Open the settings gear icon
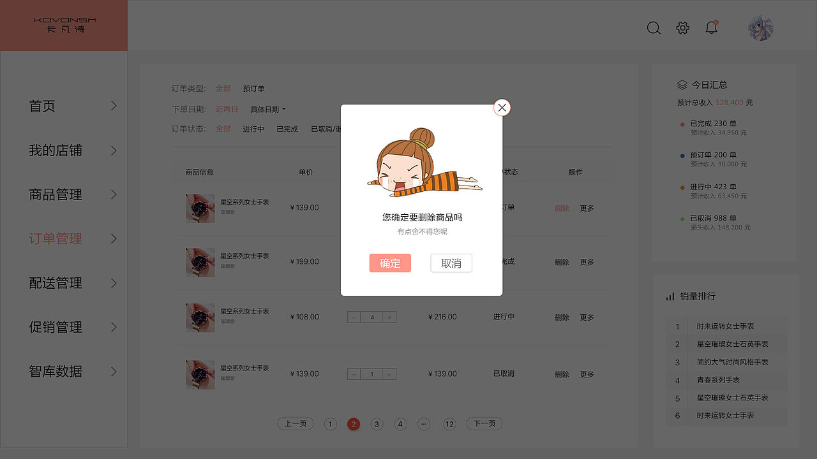This screenshot has height=459, width=817. (x=682, y=28)
